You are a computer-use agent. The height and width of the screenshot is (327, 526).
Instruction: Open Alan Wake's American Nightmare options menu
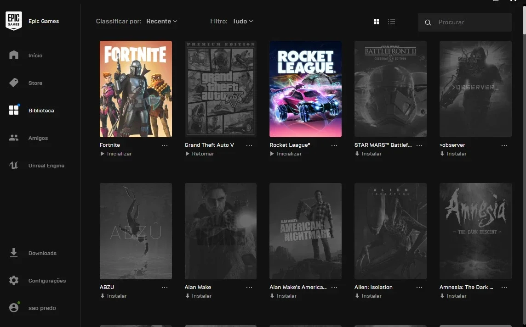click(x=334, y=288)
